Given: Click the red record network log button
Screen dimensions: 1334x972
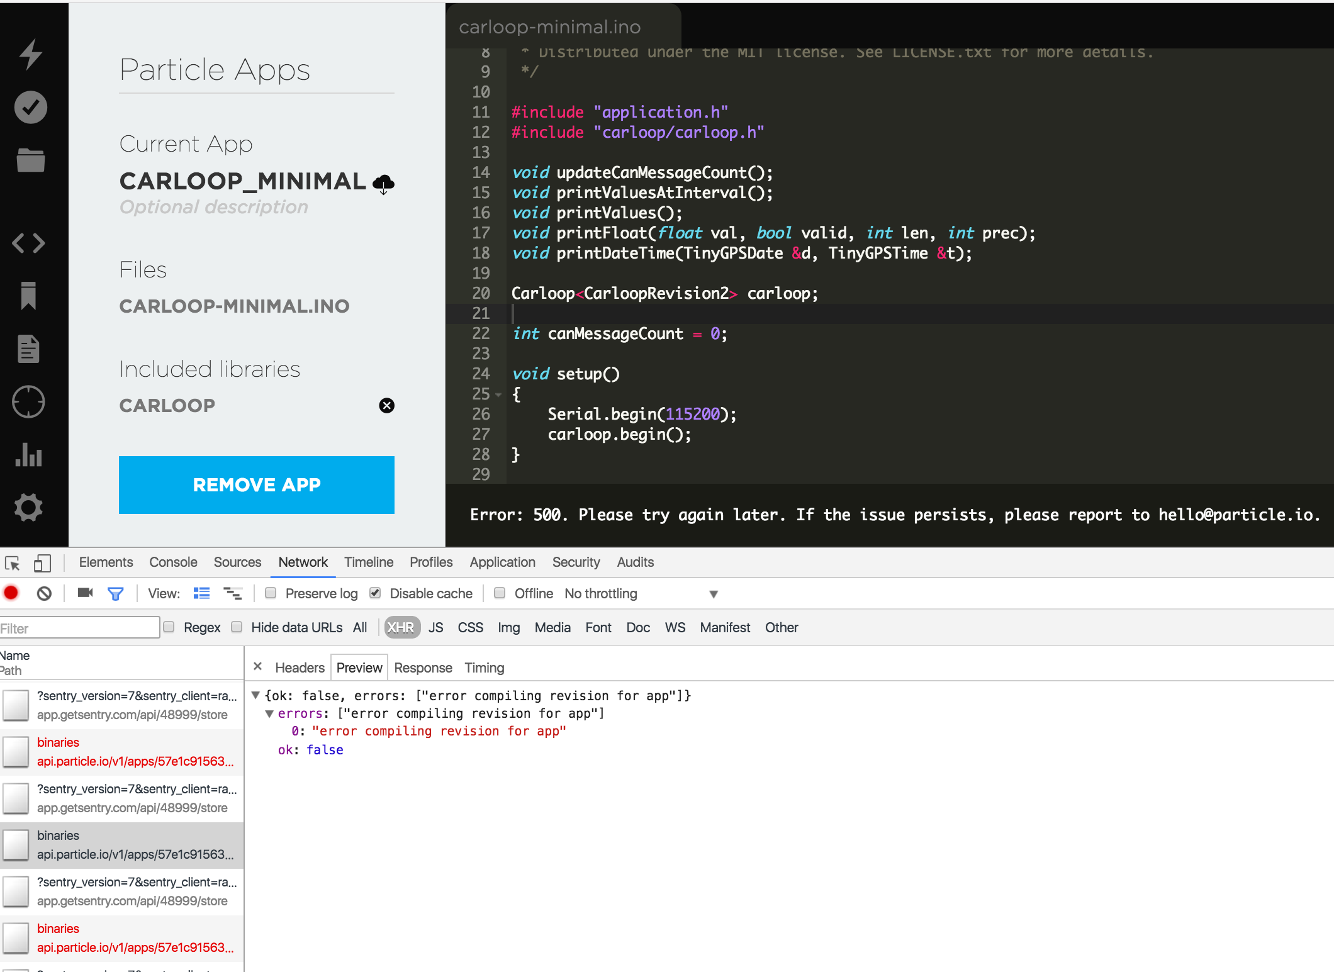Looking at the screenshot, I should coord(11,593).
